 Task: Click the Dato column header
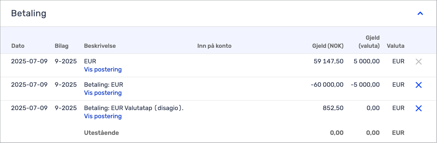coord(18,46)
